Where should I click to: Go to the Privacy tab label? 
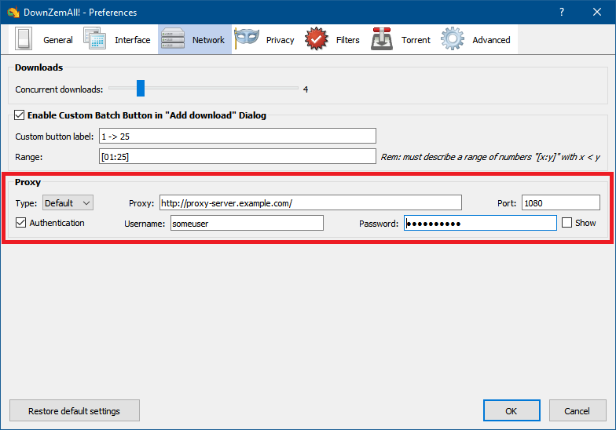tap(280, 40)
